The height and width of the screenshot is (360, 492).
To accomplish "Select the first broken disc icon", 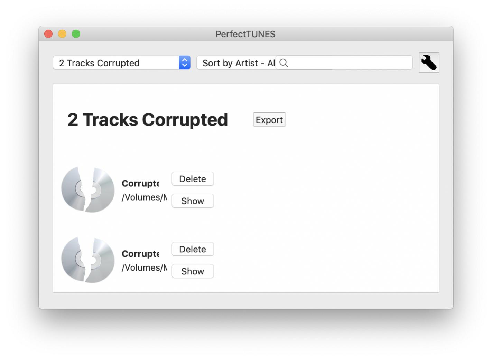I will click(88, 189).
